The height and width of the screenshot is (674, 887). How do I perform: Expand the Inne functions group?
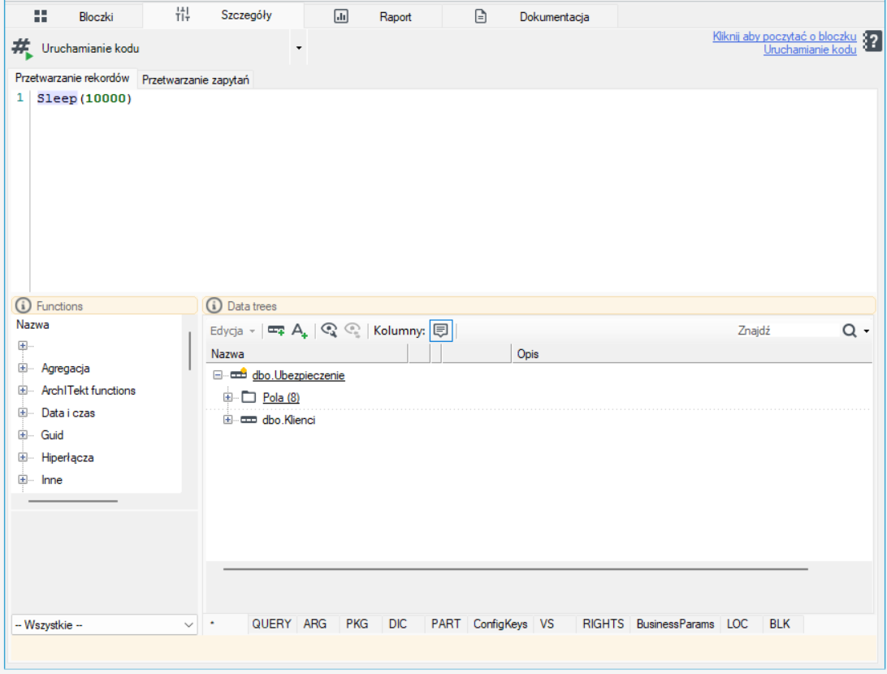23,479
